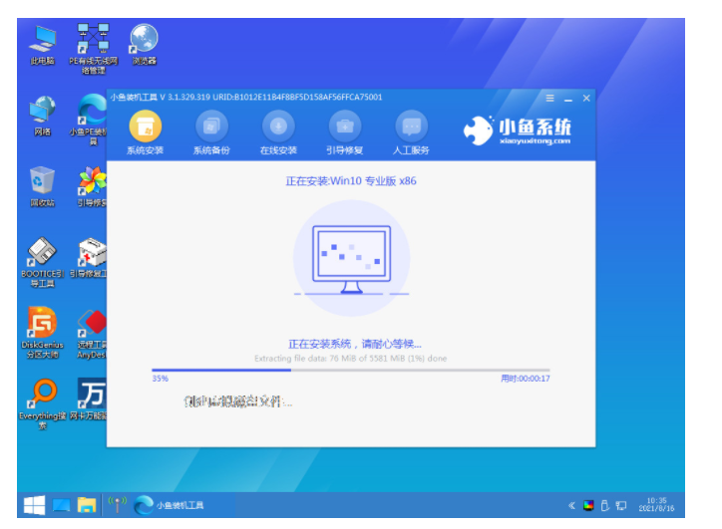Select the 在线安装 online install icon
722x529 pixels.
pos(278,128)
